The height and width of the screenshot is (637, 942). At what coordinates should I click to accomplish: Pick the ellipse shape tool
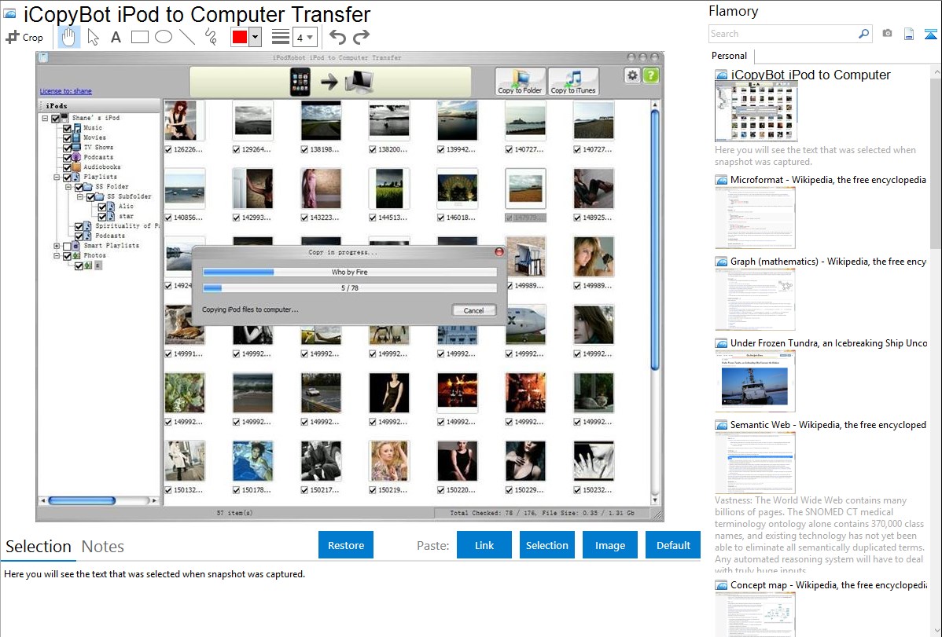pos(164,37)
